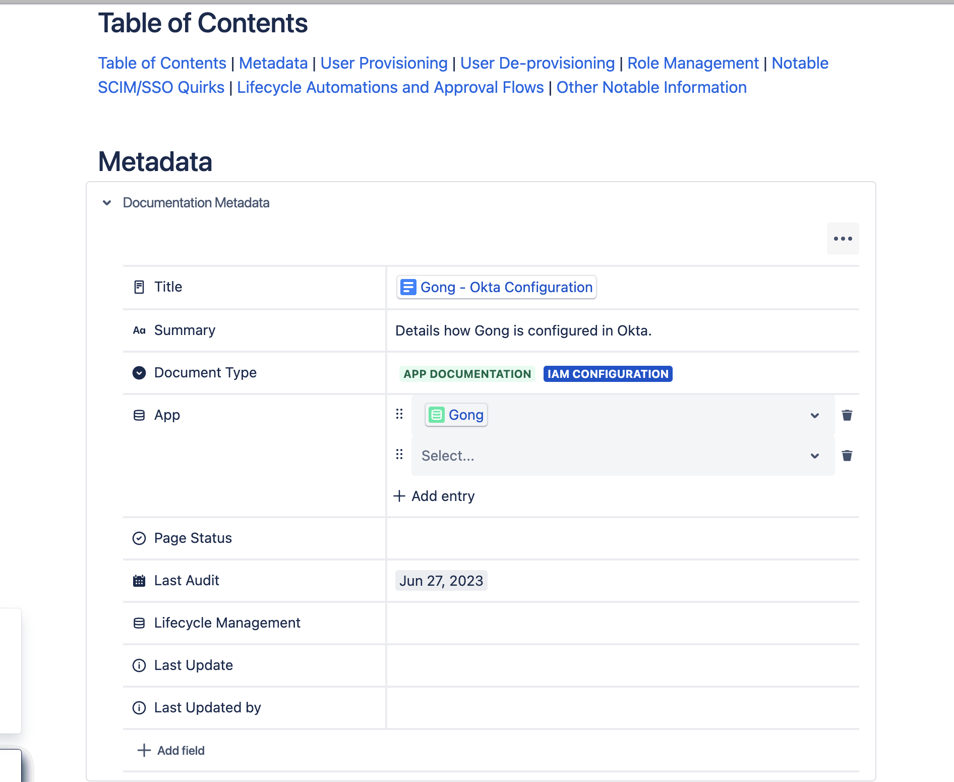
Task: Expand the Gong app dropdown chevron
Action: pos(815,416)
